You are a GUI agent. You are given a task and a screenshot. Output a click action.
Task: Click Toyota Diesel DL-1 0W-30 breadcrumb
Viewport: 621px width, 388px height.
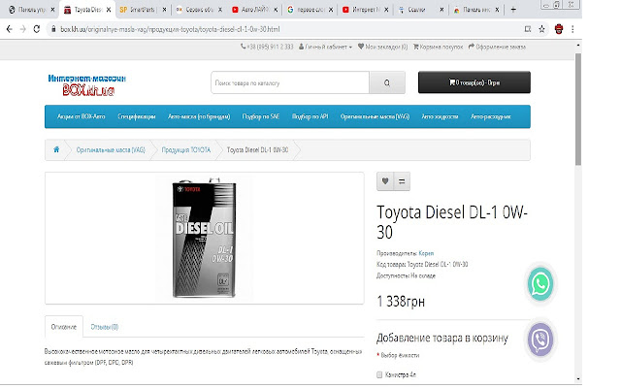pyautogui.click(x=257, y=150)
